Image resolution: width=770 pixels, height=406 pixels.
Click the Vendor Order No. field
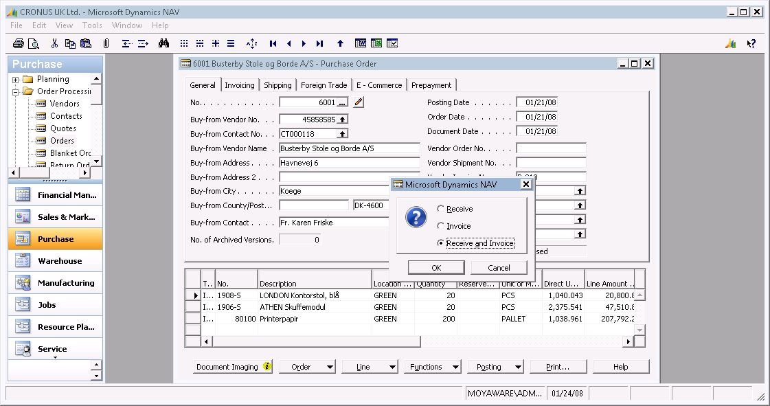click(551, 148)
